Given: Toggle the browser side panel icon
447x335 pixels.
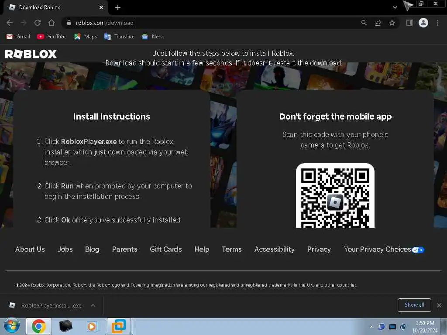Looking at the screenshot, I should (409, 23).
